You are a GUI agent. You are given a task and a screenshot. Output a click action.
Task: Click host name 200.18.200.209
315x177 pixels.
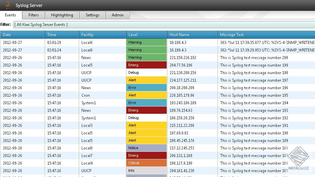[x=182, y=88]
